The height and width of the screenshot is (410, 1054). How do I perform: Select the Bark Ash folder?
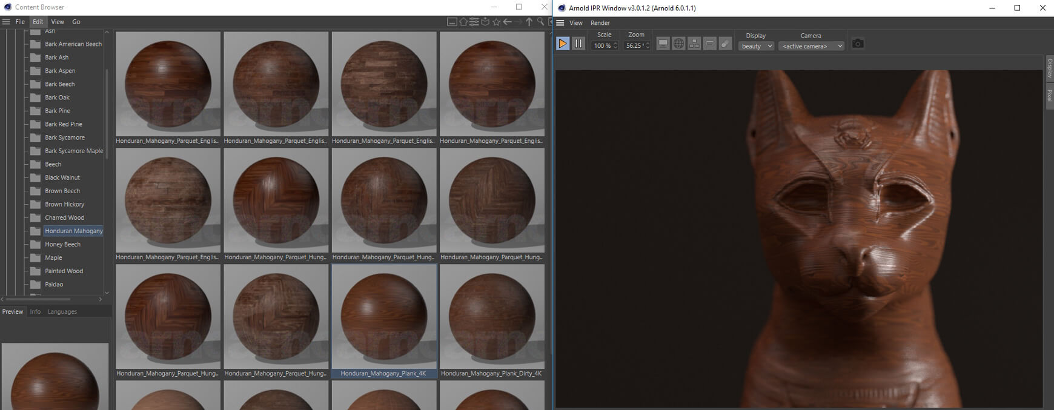56,58
